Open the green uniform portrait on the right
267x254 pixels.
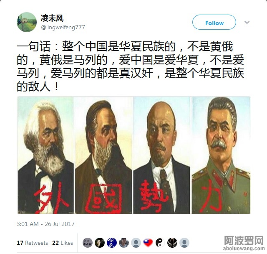tap(221, 155)
